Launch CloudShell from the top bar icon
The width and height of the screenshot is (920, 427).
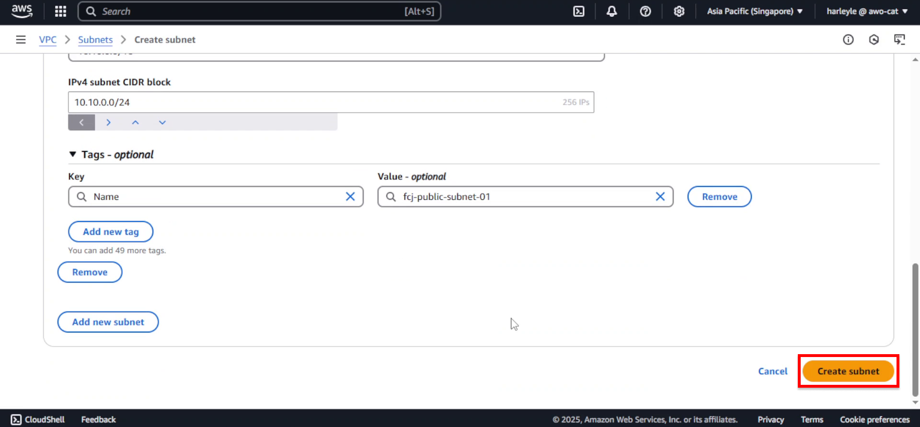[579, 11]
